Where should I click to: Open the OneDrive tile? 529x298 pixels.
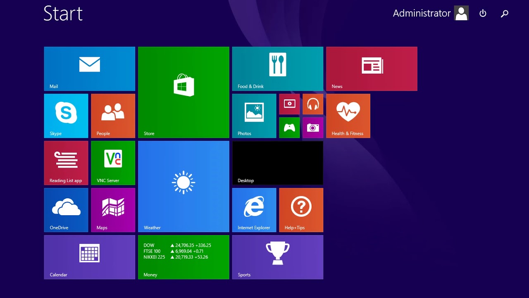[66, 210]
